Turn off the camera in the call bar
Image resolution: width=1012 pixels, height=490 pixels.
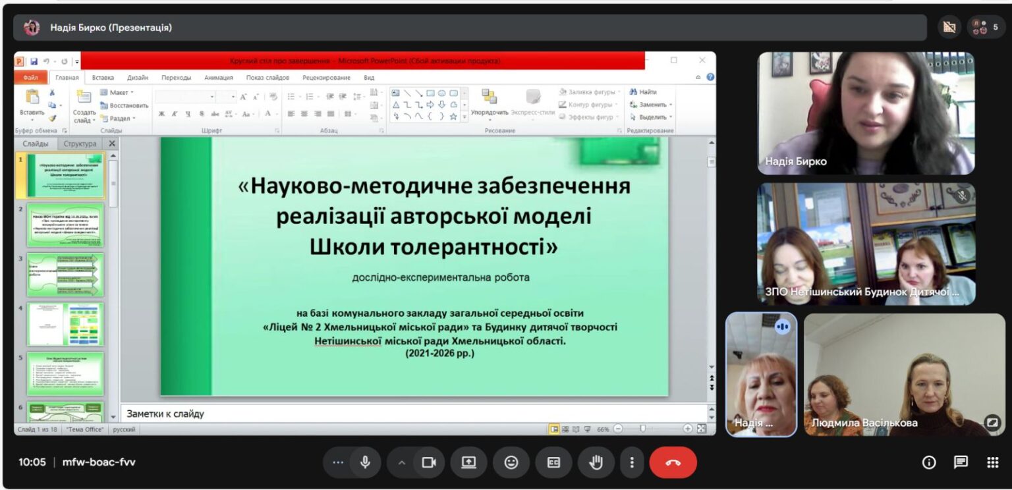click(x=430, y=462)
